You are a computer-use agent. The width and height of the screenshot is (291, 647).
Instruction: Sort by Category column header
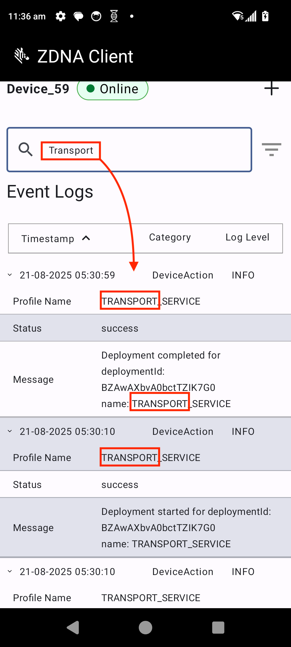click(x=170, y=237)
